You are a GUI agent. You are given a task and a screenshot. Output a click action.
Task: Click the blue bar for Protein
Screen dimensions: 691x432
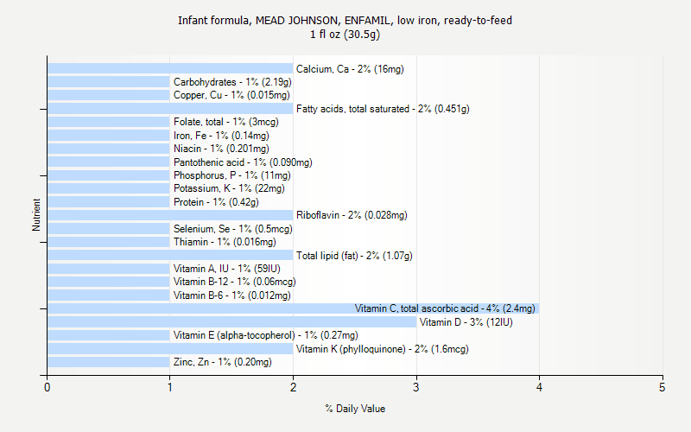point(109,202)
